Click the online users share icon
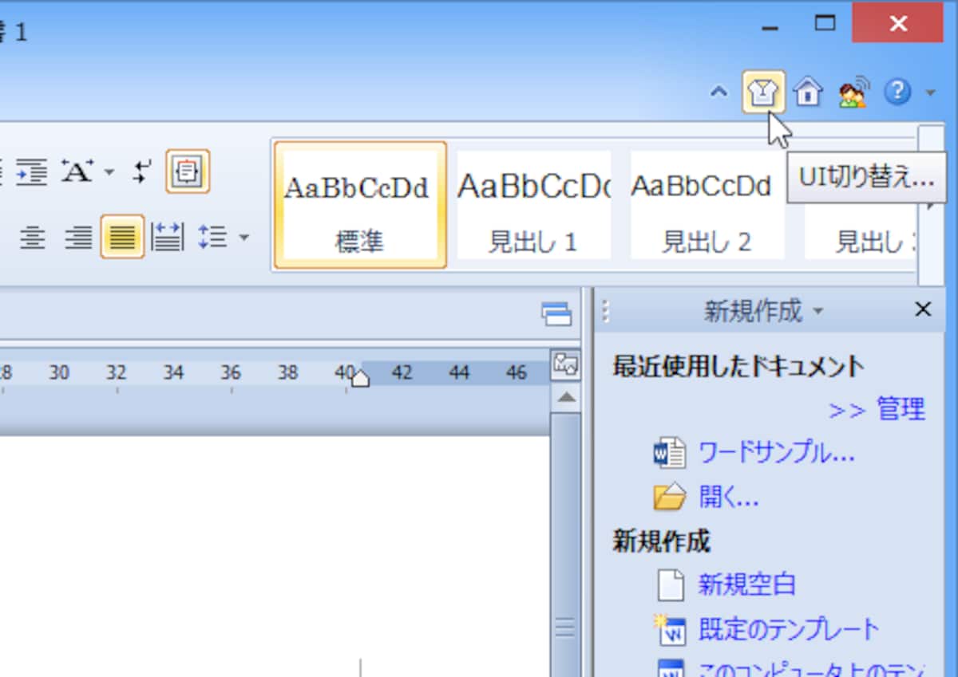Image resolution: width=958 pixels, height=677 pixels. point(853,93)
